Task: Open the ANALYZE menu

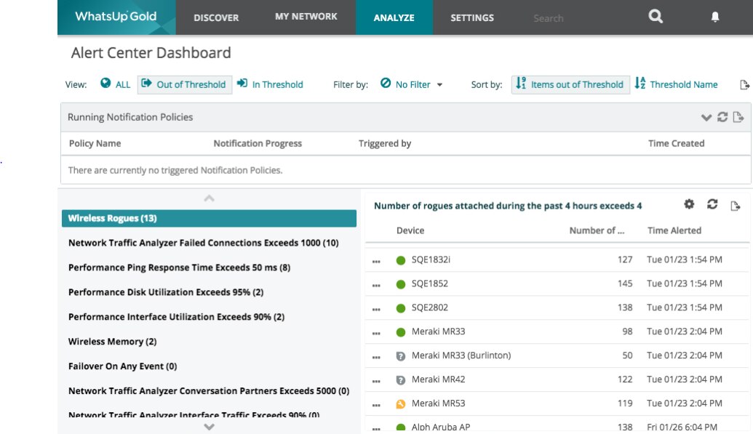Action: pyautogui.click(x=394, y=17)
